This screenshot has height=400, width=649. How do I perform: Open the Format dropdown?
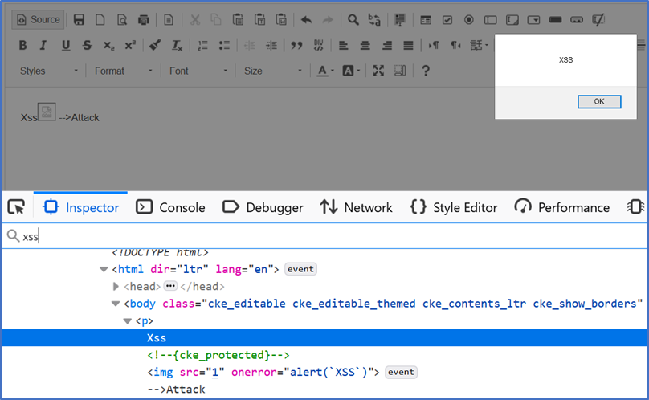123,71
